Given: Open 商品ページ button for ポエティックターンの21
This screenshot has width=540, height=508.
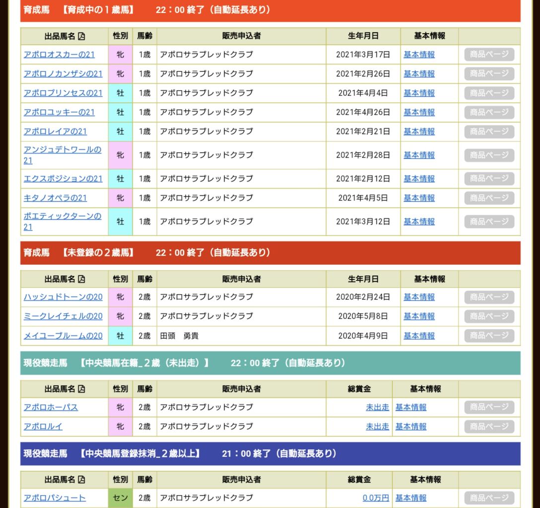Looking at the screenshot, I should (489, 222).
